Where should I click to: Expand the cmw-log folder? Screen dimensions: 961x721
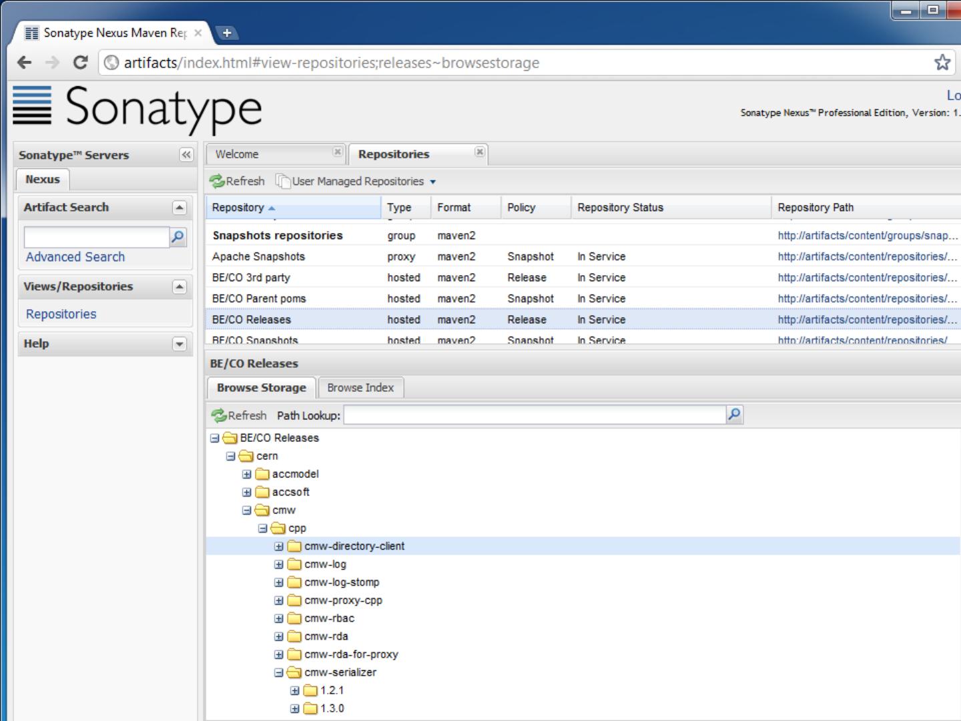tap(279, 564)
